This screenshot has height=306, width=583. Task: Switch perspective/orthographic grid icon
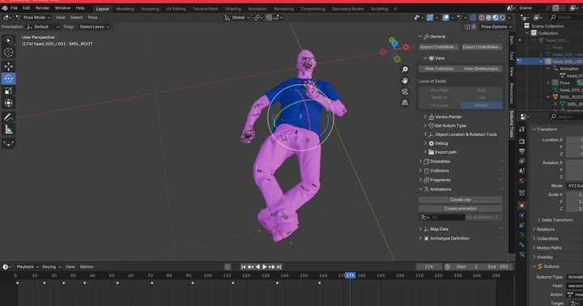[x=405, y=102]
